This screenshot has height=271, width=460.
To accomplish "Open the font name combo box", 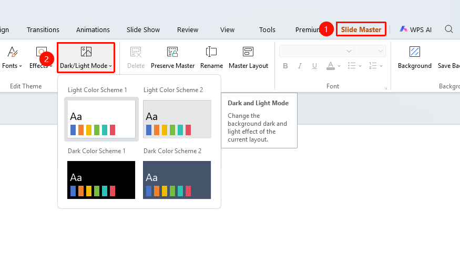I will click(x=316, y=51).
